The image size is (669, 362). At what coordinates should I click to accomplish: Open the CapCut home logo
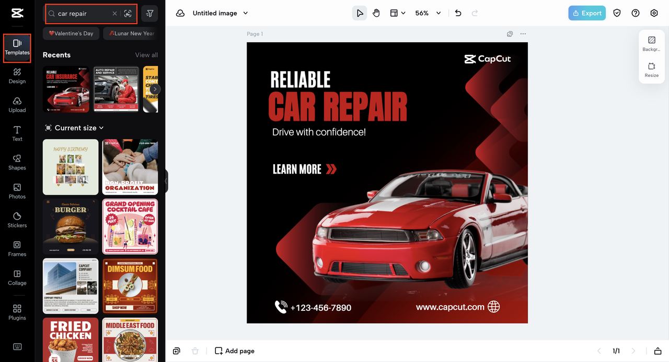(x=17, y=13)
